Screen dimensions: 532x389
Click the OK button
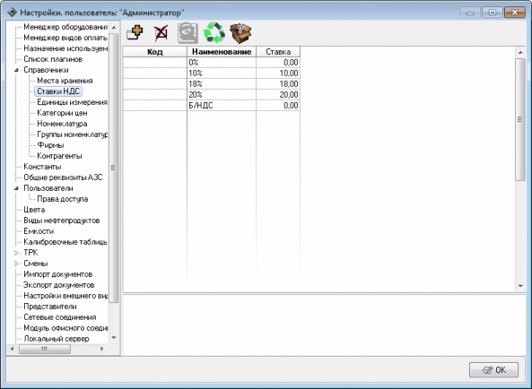493,369
